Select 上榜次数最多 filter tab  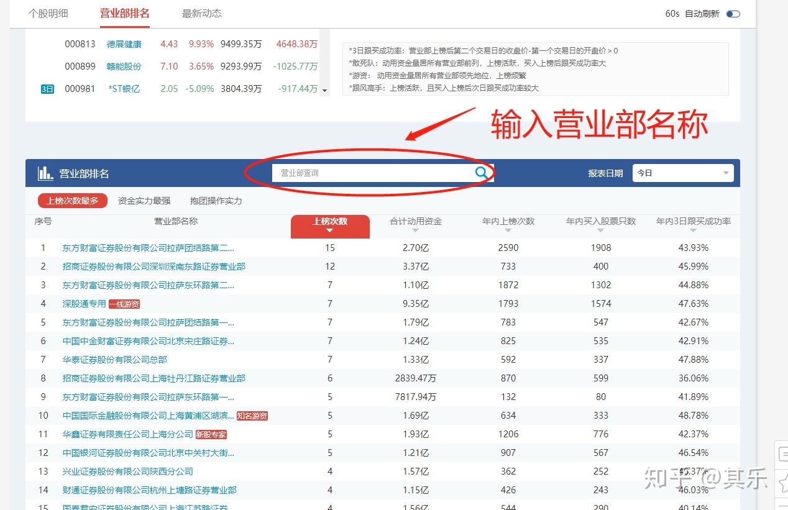coord(73,201)
